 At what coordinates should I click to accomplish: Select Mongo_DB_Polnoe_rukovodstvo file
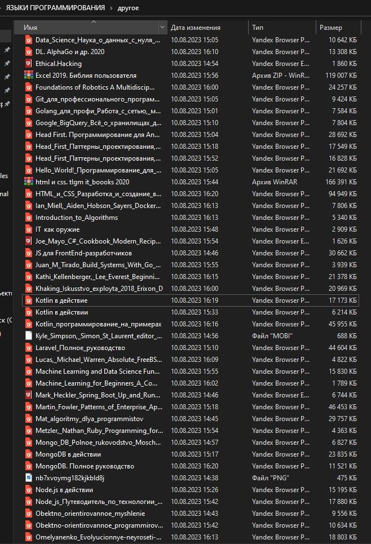(98, 443)
